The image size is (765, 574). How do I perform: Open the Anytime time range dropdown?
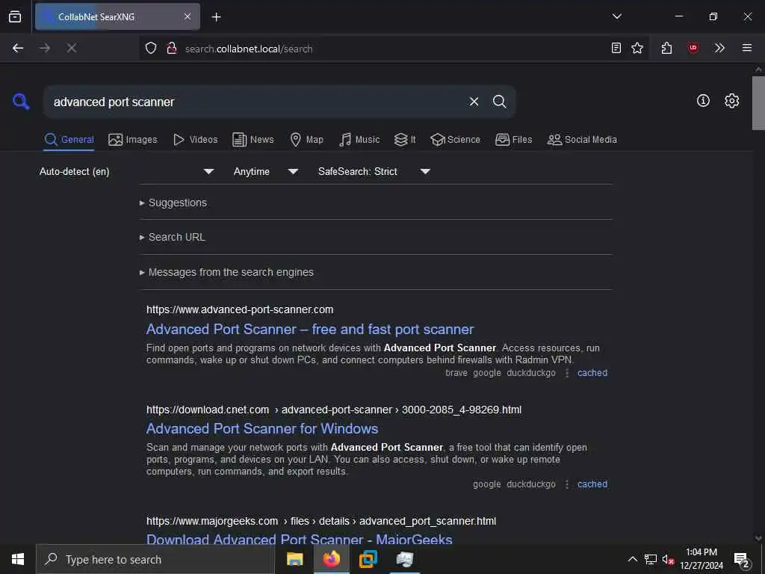265,171
